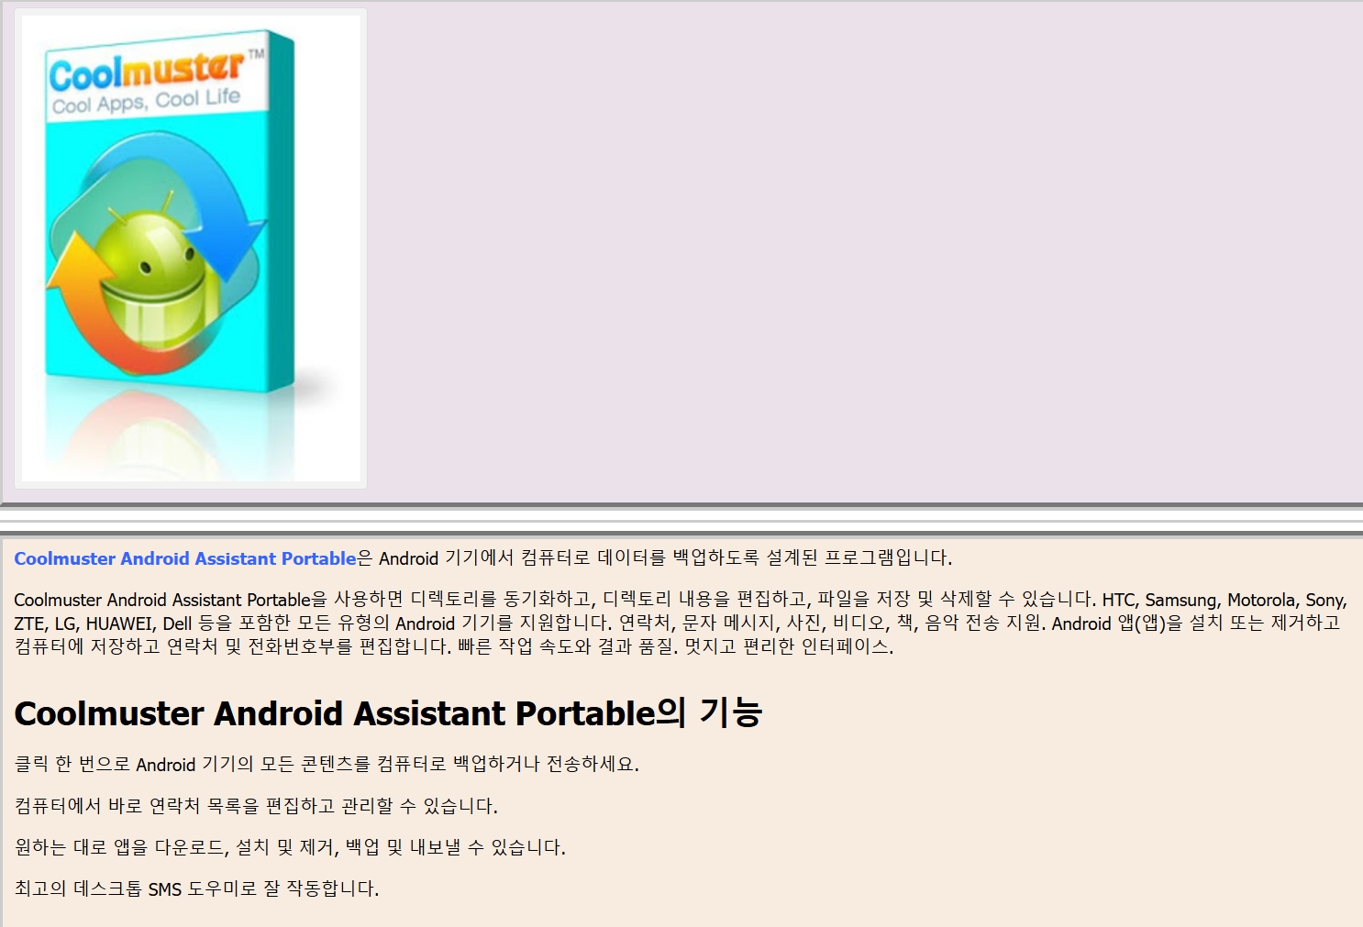This screenshot has width=1363, height=927.
Task: Select the line '원하는 대로 앱을 다운로드, 설치 및 제거'
Action: [290, 847]
